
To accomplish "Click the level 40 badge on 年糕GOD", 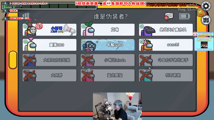I will [83, 42].
